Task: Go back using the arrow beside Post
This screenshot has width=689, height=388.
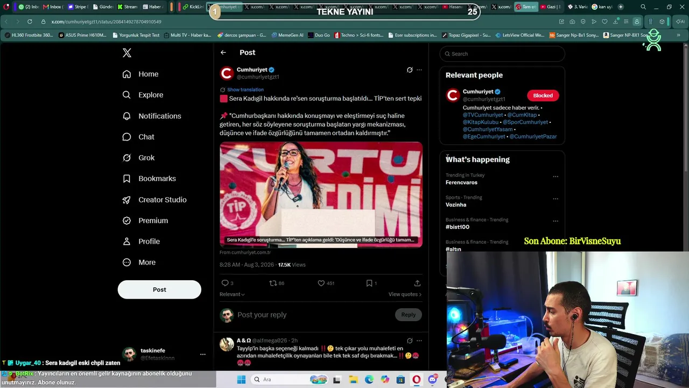Action: pos(223,52)
